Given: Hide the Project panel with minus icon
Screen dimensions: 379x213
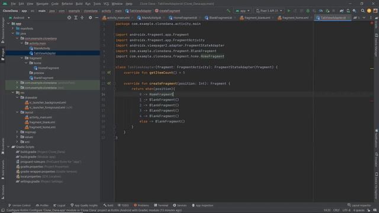Looking at the screenshot, I should coord(97,18).
